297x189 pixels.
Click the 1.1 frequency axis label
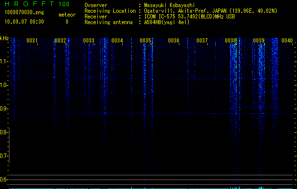tap(4, 61)
